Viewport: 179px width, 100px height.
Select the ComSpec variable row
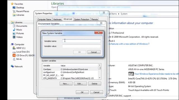[70, 69]
